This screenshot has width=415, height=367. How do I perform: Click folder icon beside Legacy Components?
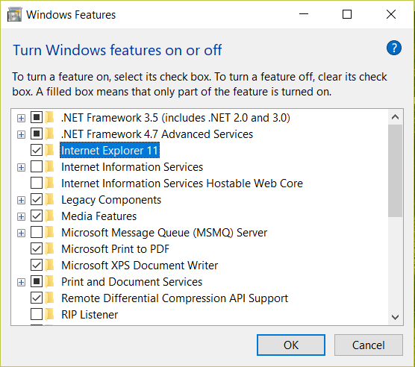(x=49, y=199)
